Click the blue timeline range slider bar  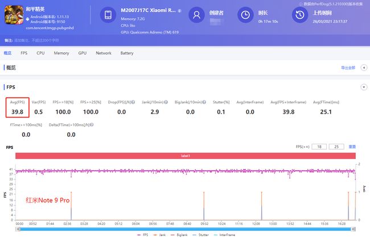(x=187, y=228)
